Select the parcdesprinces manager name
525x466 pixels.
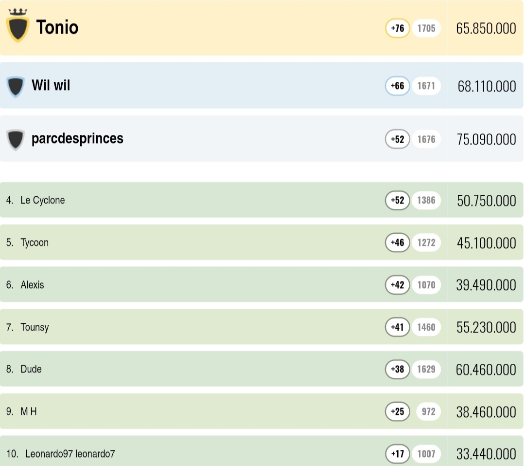77,139
